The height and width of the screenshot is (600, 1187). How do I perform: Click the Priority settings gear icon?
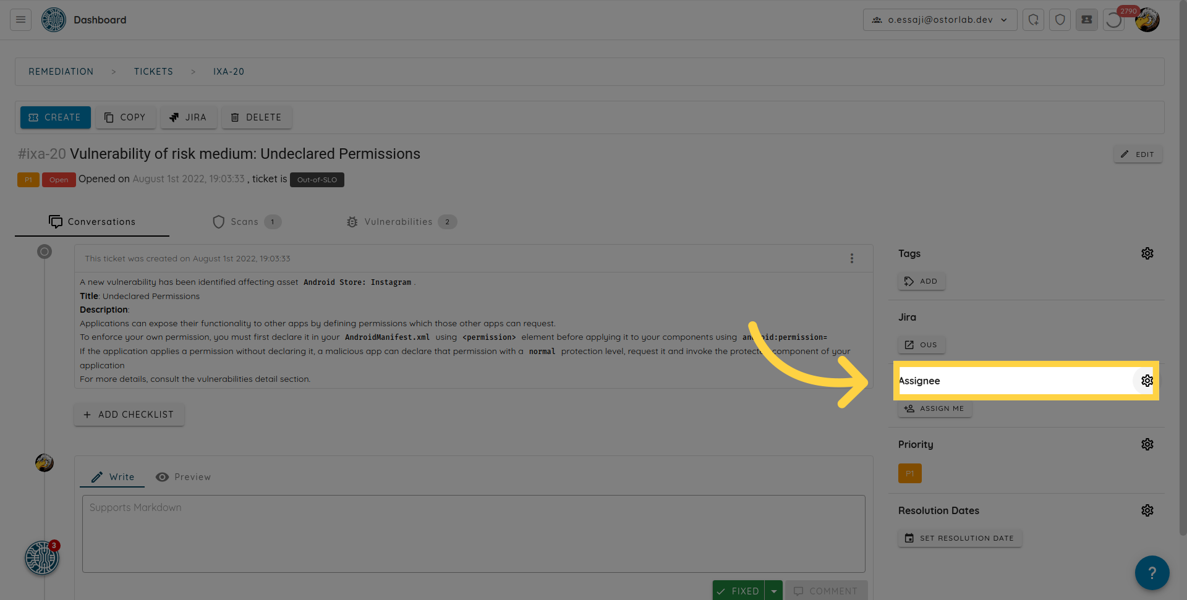point(1147,444)
